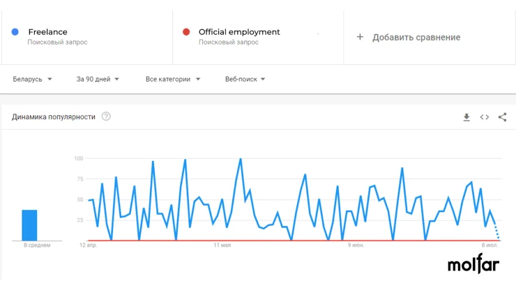516x290 pixels.
Task: Click Добавить сравнение to add term
Action: (x=416, y=37)
